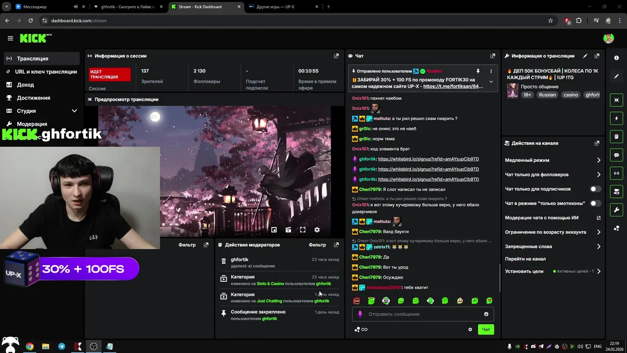
Task: Toggle theater mode on stream preview
Action: (288, 230)
